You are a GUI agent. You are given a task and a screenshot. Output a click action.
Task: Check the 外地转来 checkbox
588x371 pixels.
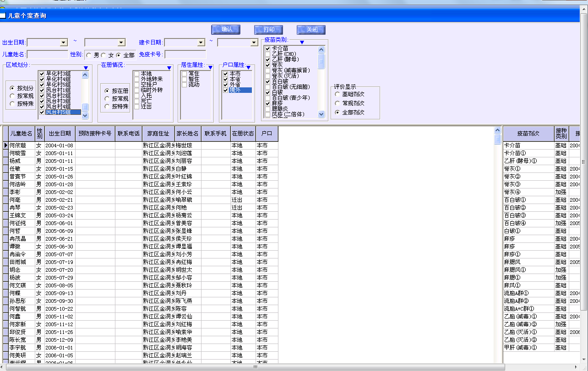pos(136,79)
